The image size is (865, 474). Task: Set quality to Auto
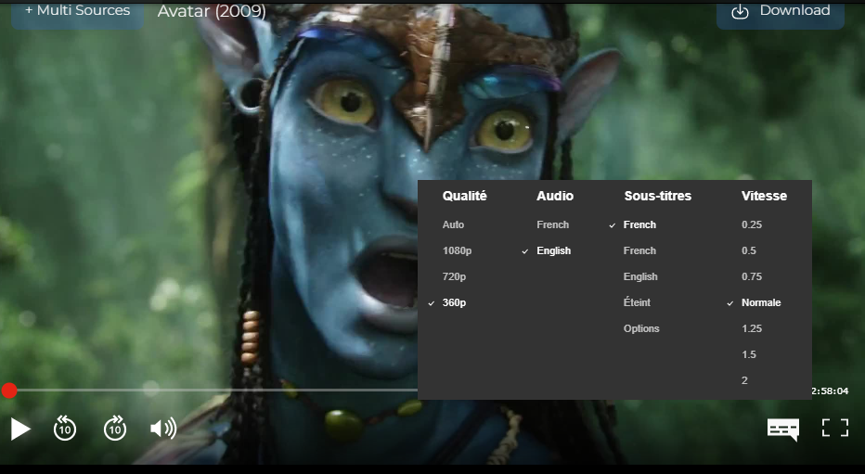coord(453,224)
